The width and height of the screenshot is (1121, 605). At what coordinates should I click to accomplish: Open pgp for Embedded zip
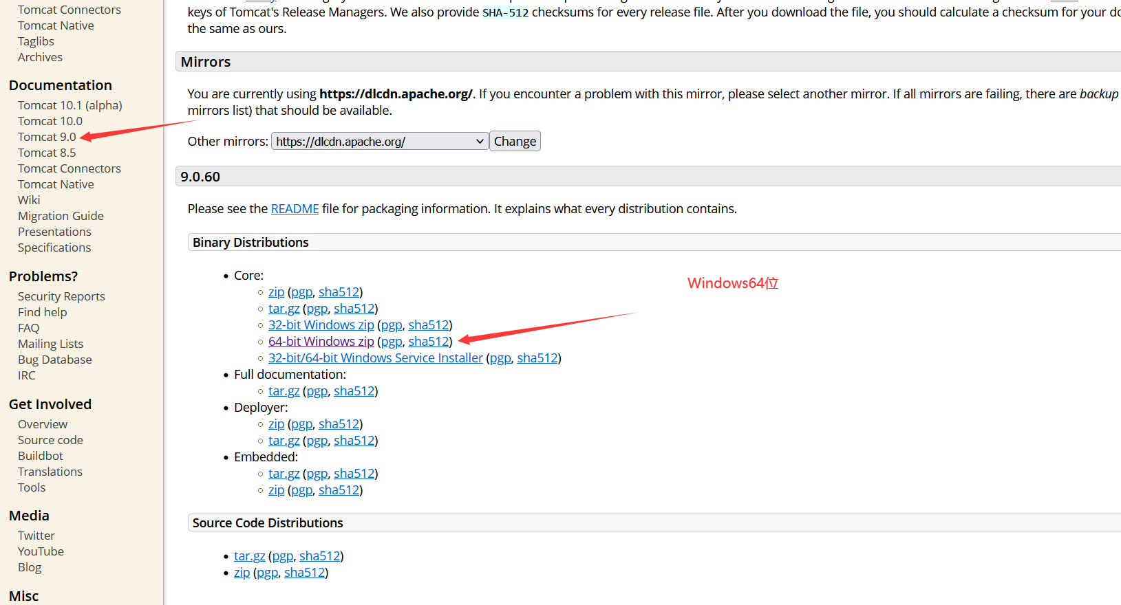(301, 490)
